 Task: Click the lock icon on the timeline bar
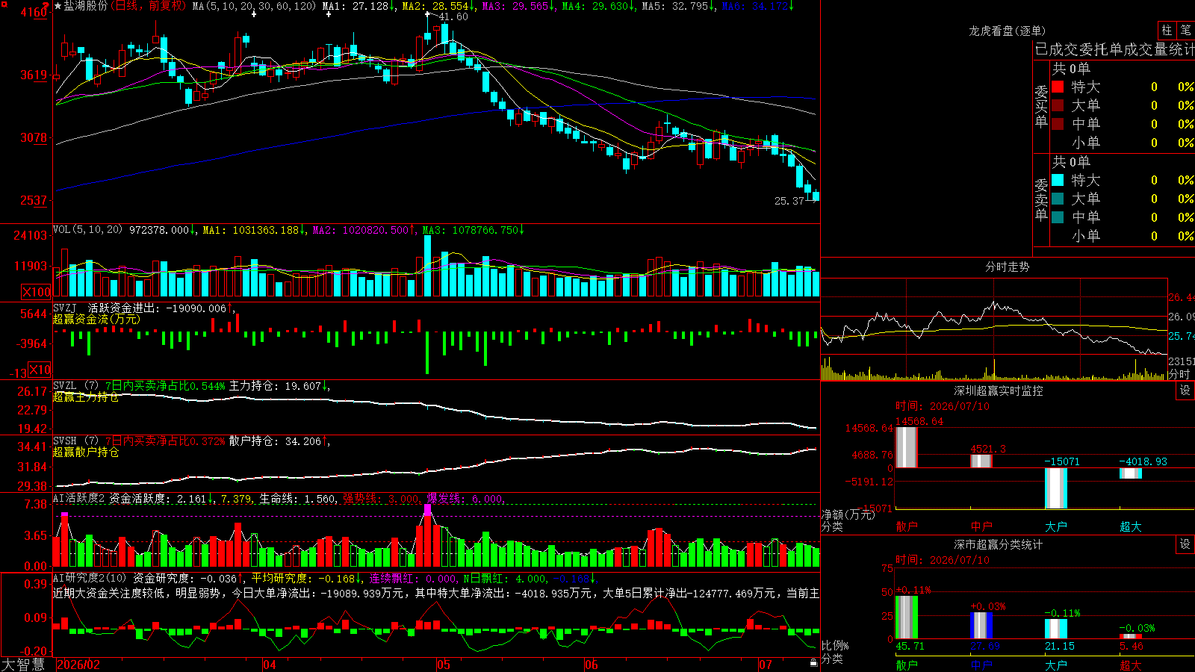click(x=813, y=663)
